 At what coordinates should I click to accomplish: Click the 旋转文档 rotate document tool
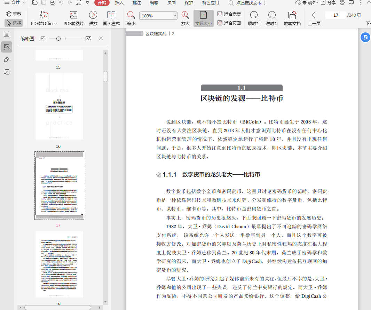[292, 18]
